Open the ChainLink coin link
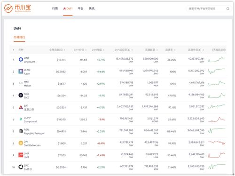The height and width of the screenshot is (176, 235). pos(30,62)
